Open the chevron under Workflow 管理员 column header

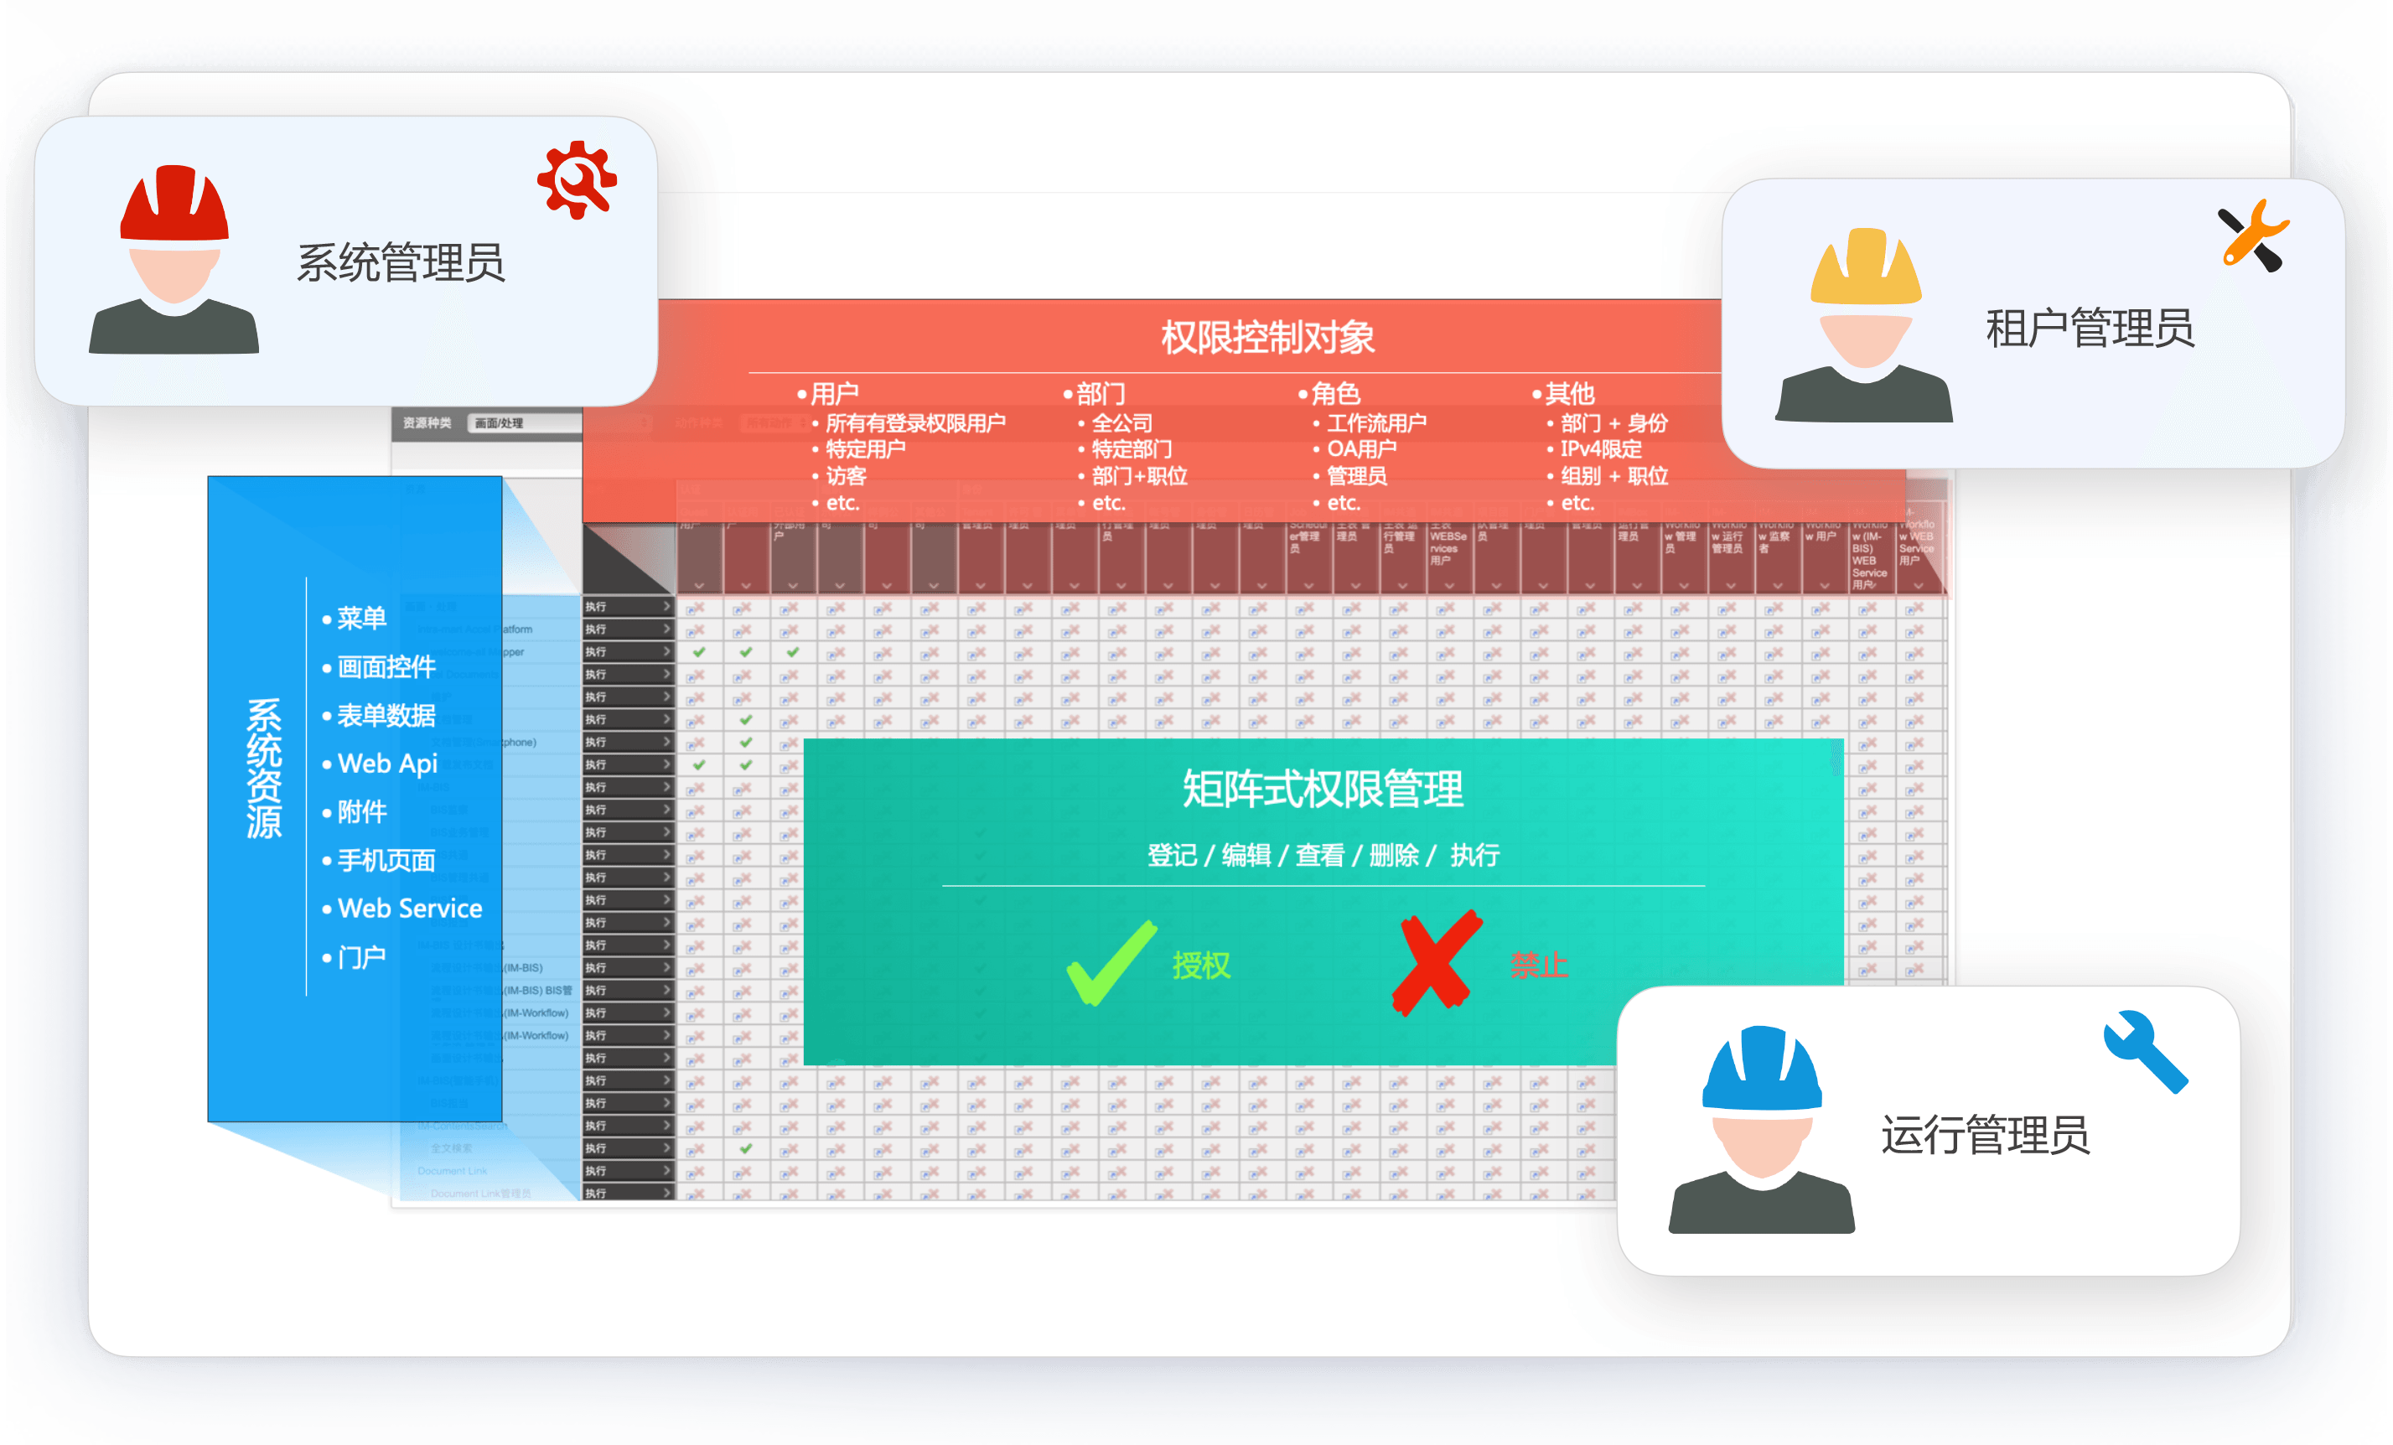[1683, 586]
